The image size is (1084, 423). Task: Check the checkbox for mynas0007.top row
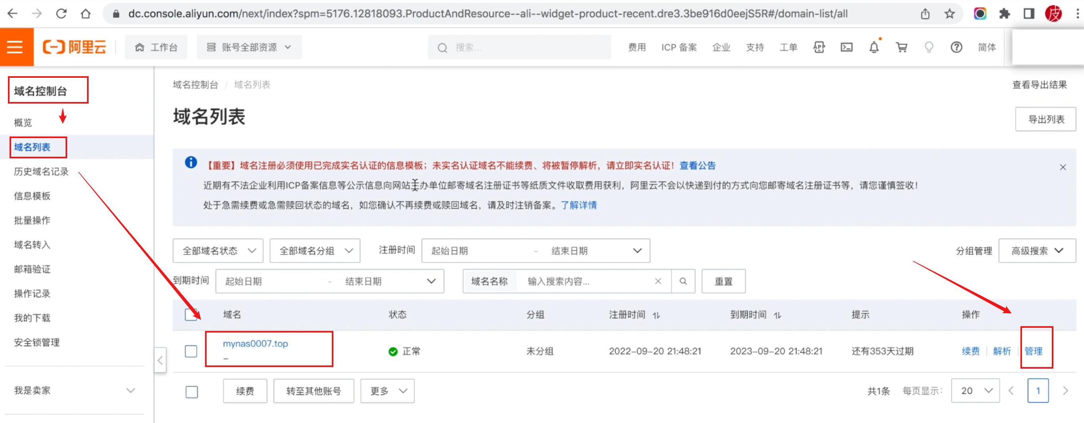191,351
